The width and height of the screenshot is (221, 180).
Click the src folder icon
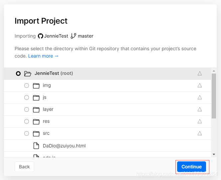(x=36, y=134)
